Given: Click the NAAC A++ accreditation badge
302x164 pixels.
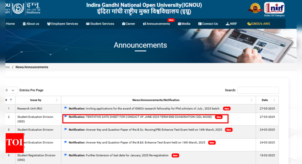Looking at the screenshot, I should pos(255,8).
